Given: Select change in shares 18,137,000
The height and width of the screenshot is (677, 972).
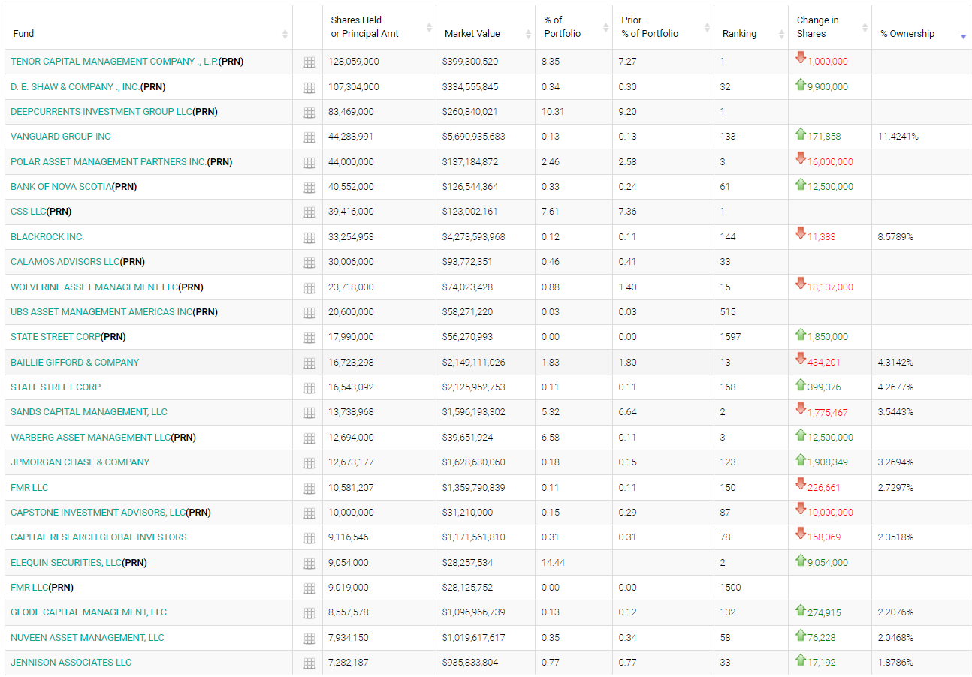Looking at the screenshot, I should pyautogui.click(x=830, y=287).
